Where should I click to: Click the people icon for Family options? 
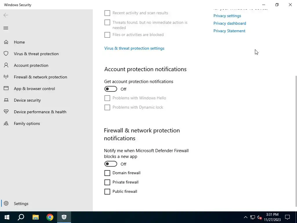coord(6,123)
